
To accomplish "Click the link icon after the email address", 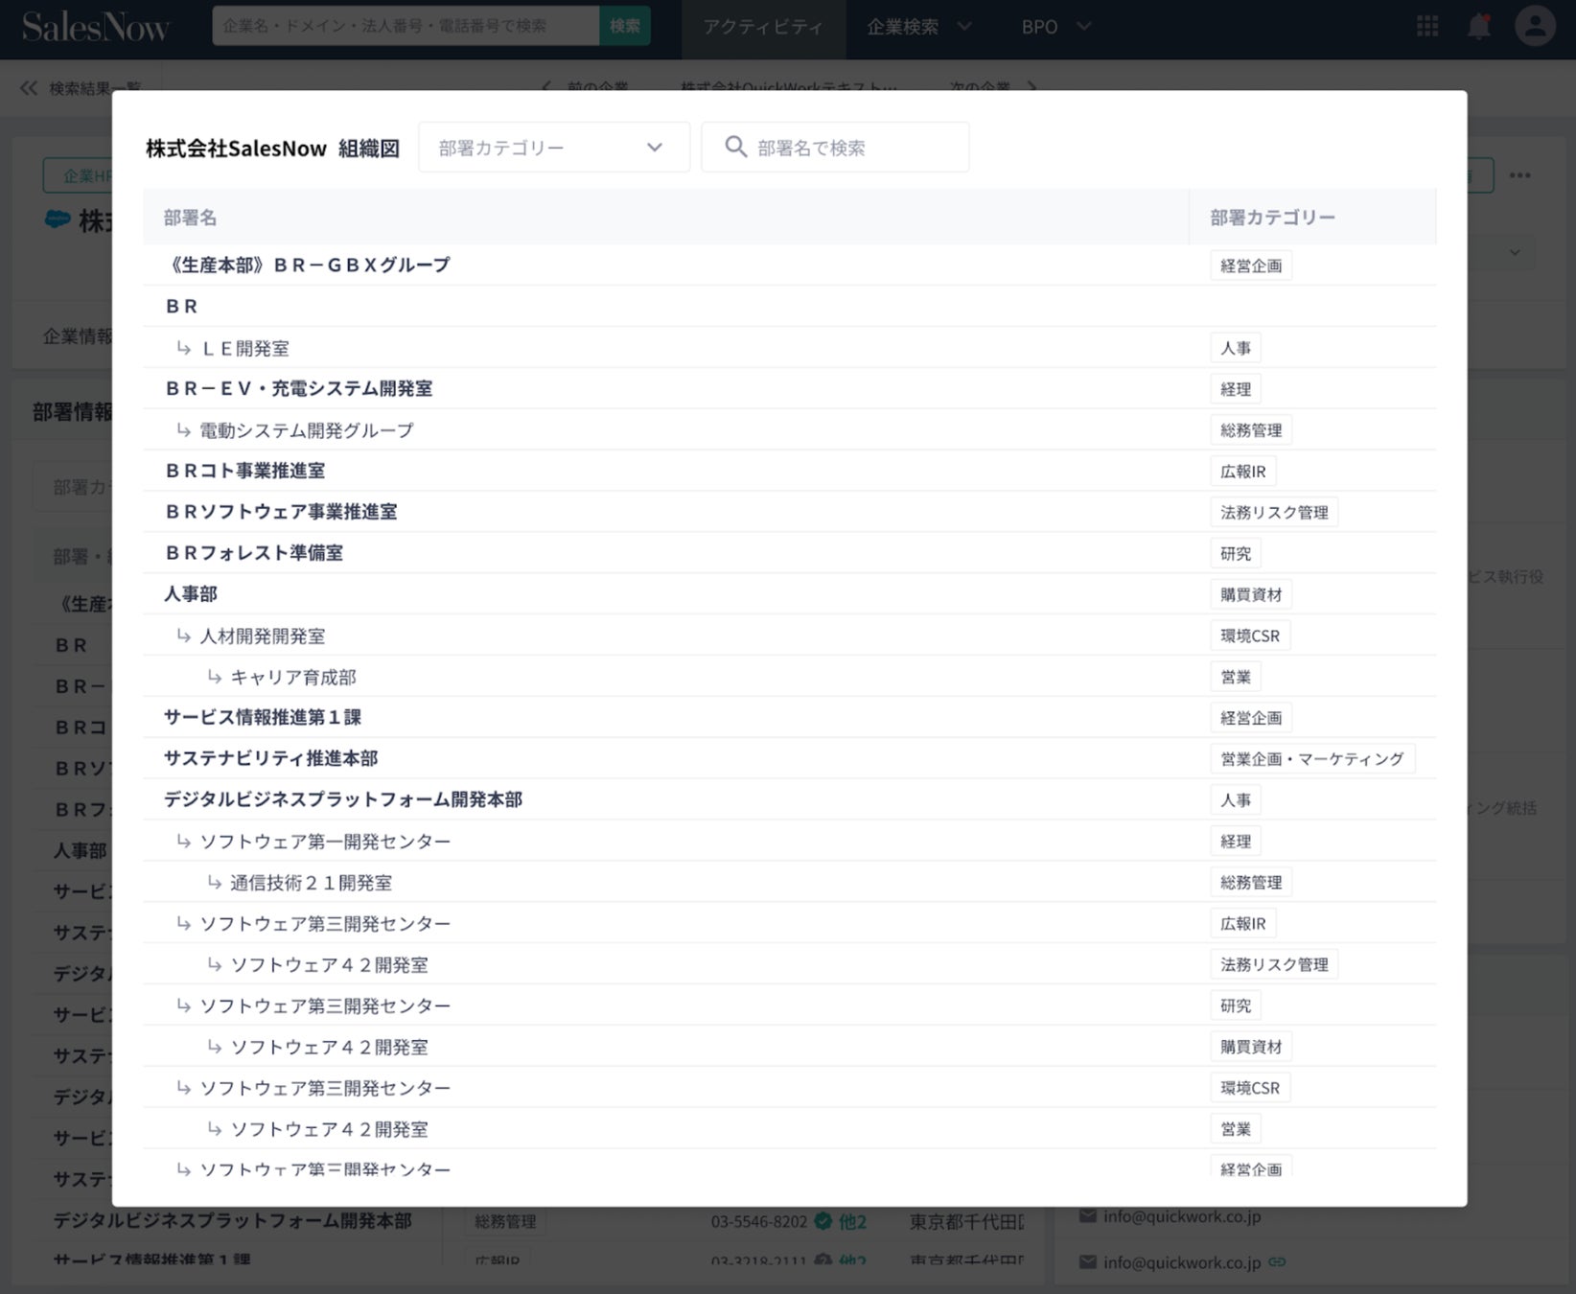I will [1277, 1262].
